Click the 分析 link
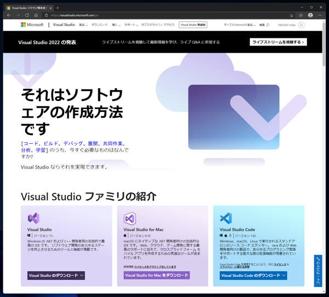The image size is (329, 297). coord(26,150)
